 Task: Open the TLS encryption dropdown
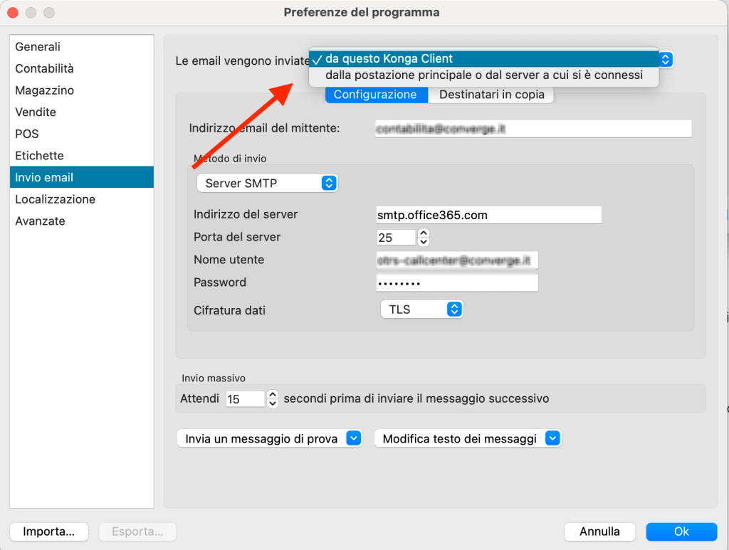[x=421, y=309]
